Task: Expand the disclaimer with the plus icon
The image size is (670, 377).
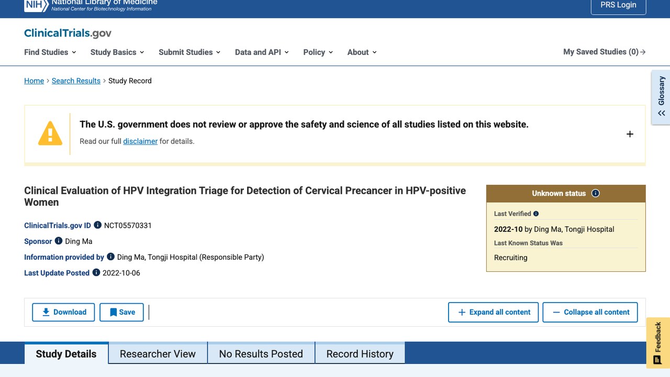Action: point(630,134)
